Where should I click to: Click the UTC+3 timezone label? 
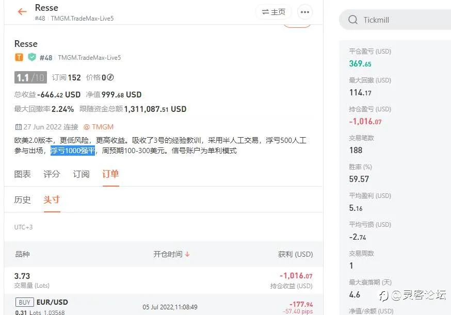[x=24, y=227]
